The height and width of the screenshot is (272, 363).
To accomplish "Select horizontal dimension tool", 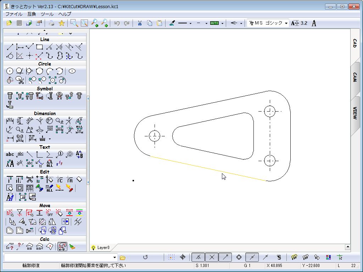I will pos(10,121).
